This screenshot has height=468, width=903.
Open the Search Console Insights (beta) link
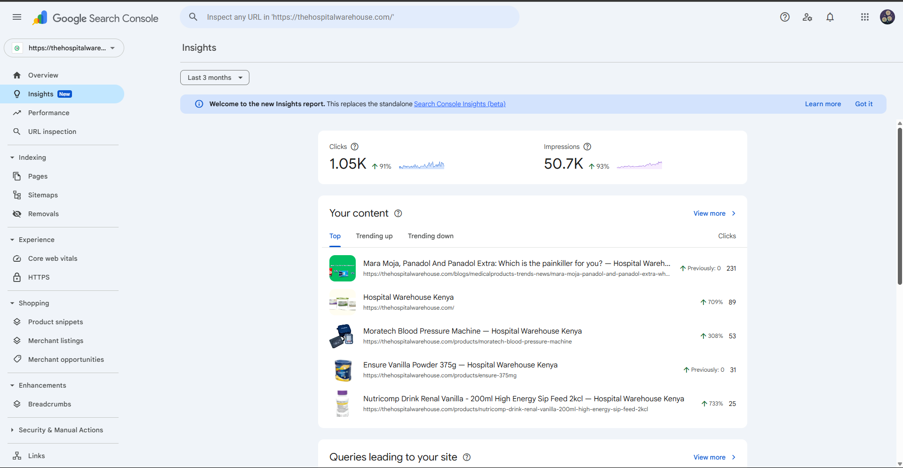460,104
